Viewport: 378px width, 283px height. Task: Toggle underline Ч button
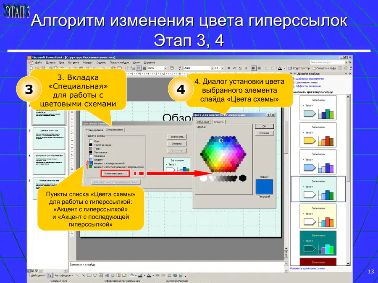tap(240, 68)
